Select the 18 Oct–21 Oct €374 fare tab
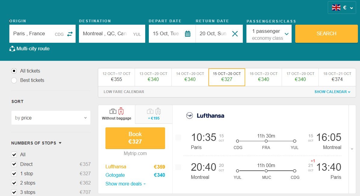The width and height of the screenshot is (360, 196). point(337,77)
